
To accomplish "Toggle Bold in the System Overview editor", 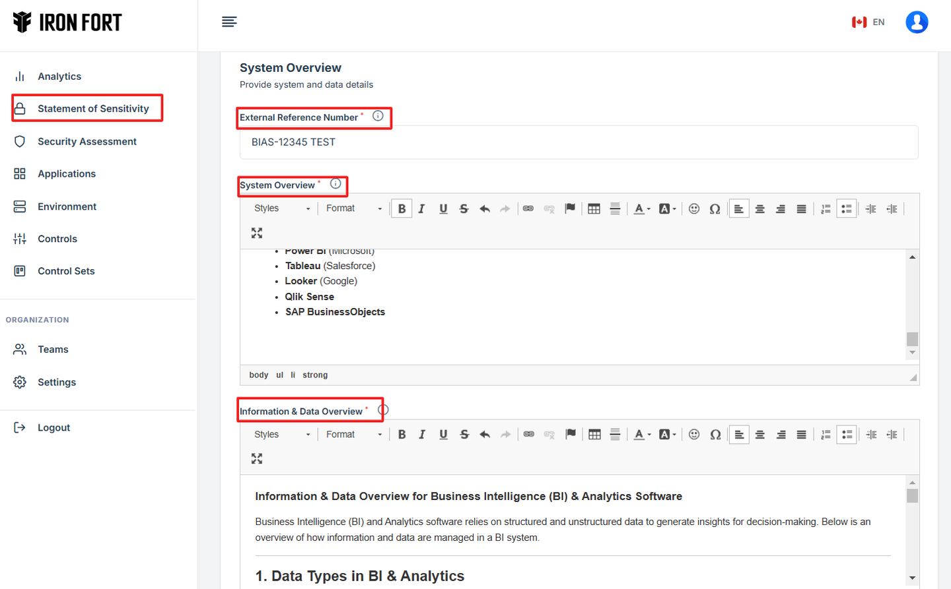I will click(402, 208).
